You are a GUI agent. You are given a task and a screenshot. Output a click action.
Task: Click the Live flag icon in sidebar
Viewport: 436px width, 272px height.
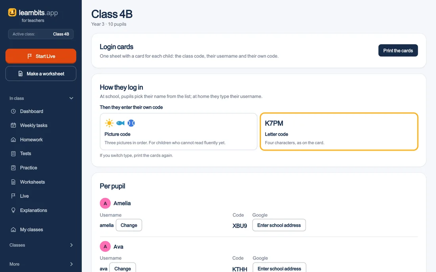click(13, 196)
